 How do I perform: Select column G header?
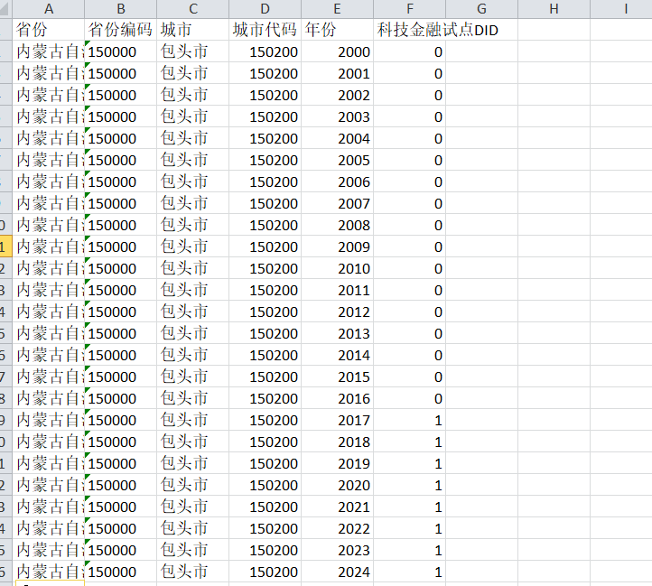pos(481,9)
